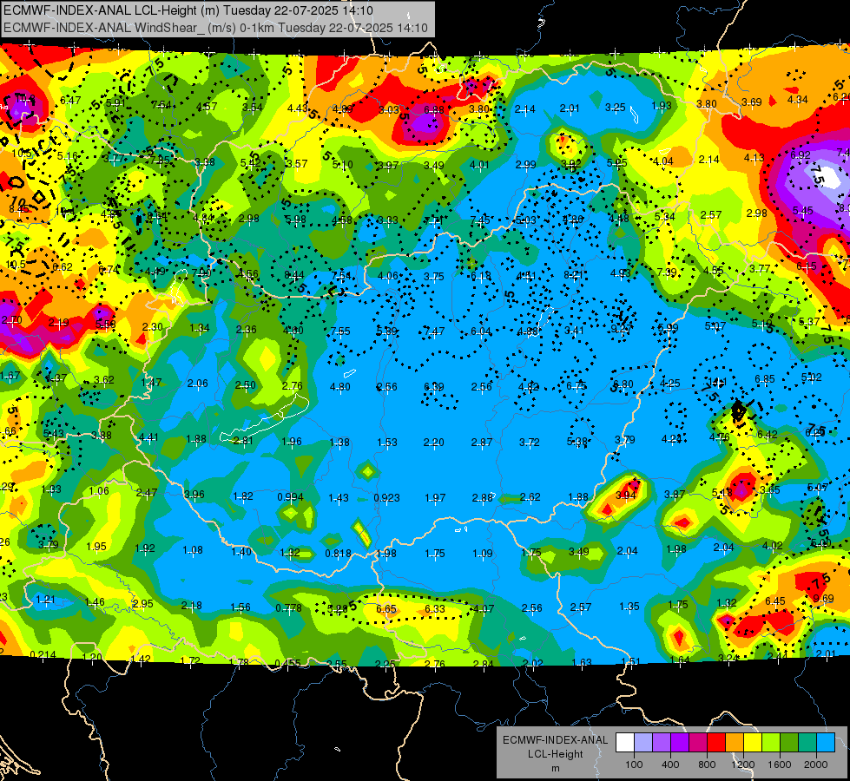This screenshot has height=781, width=850.
Task: Click the wind shear value 7.39
Action: pos(666,272)
